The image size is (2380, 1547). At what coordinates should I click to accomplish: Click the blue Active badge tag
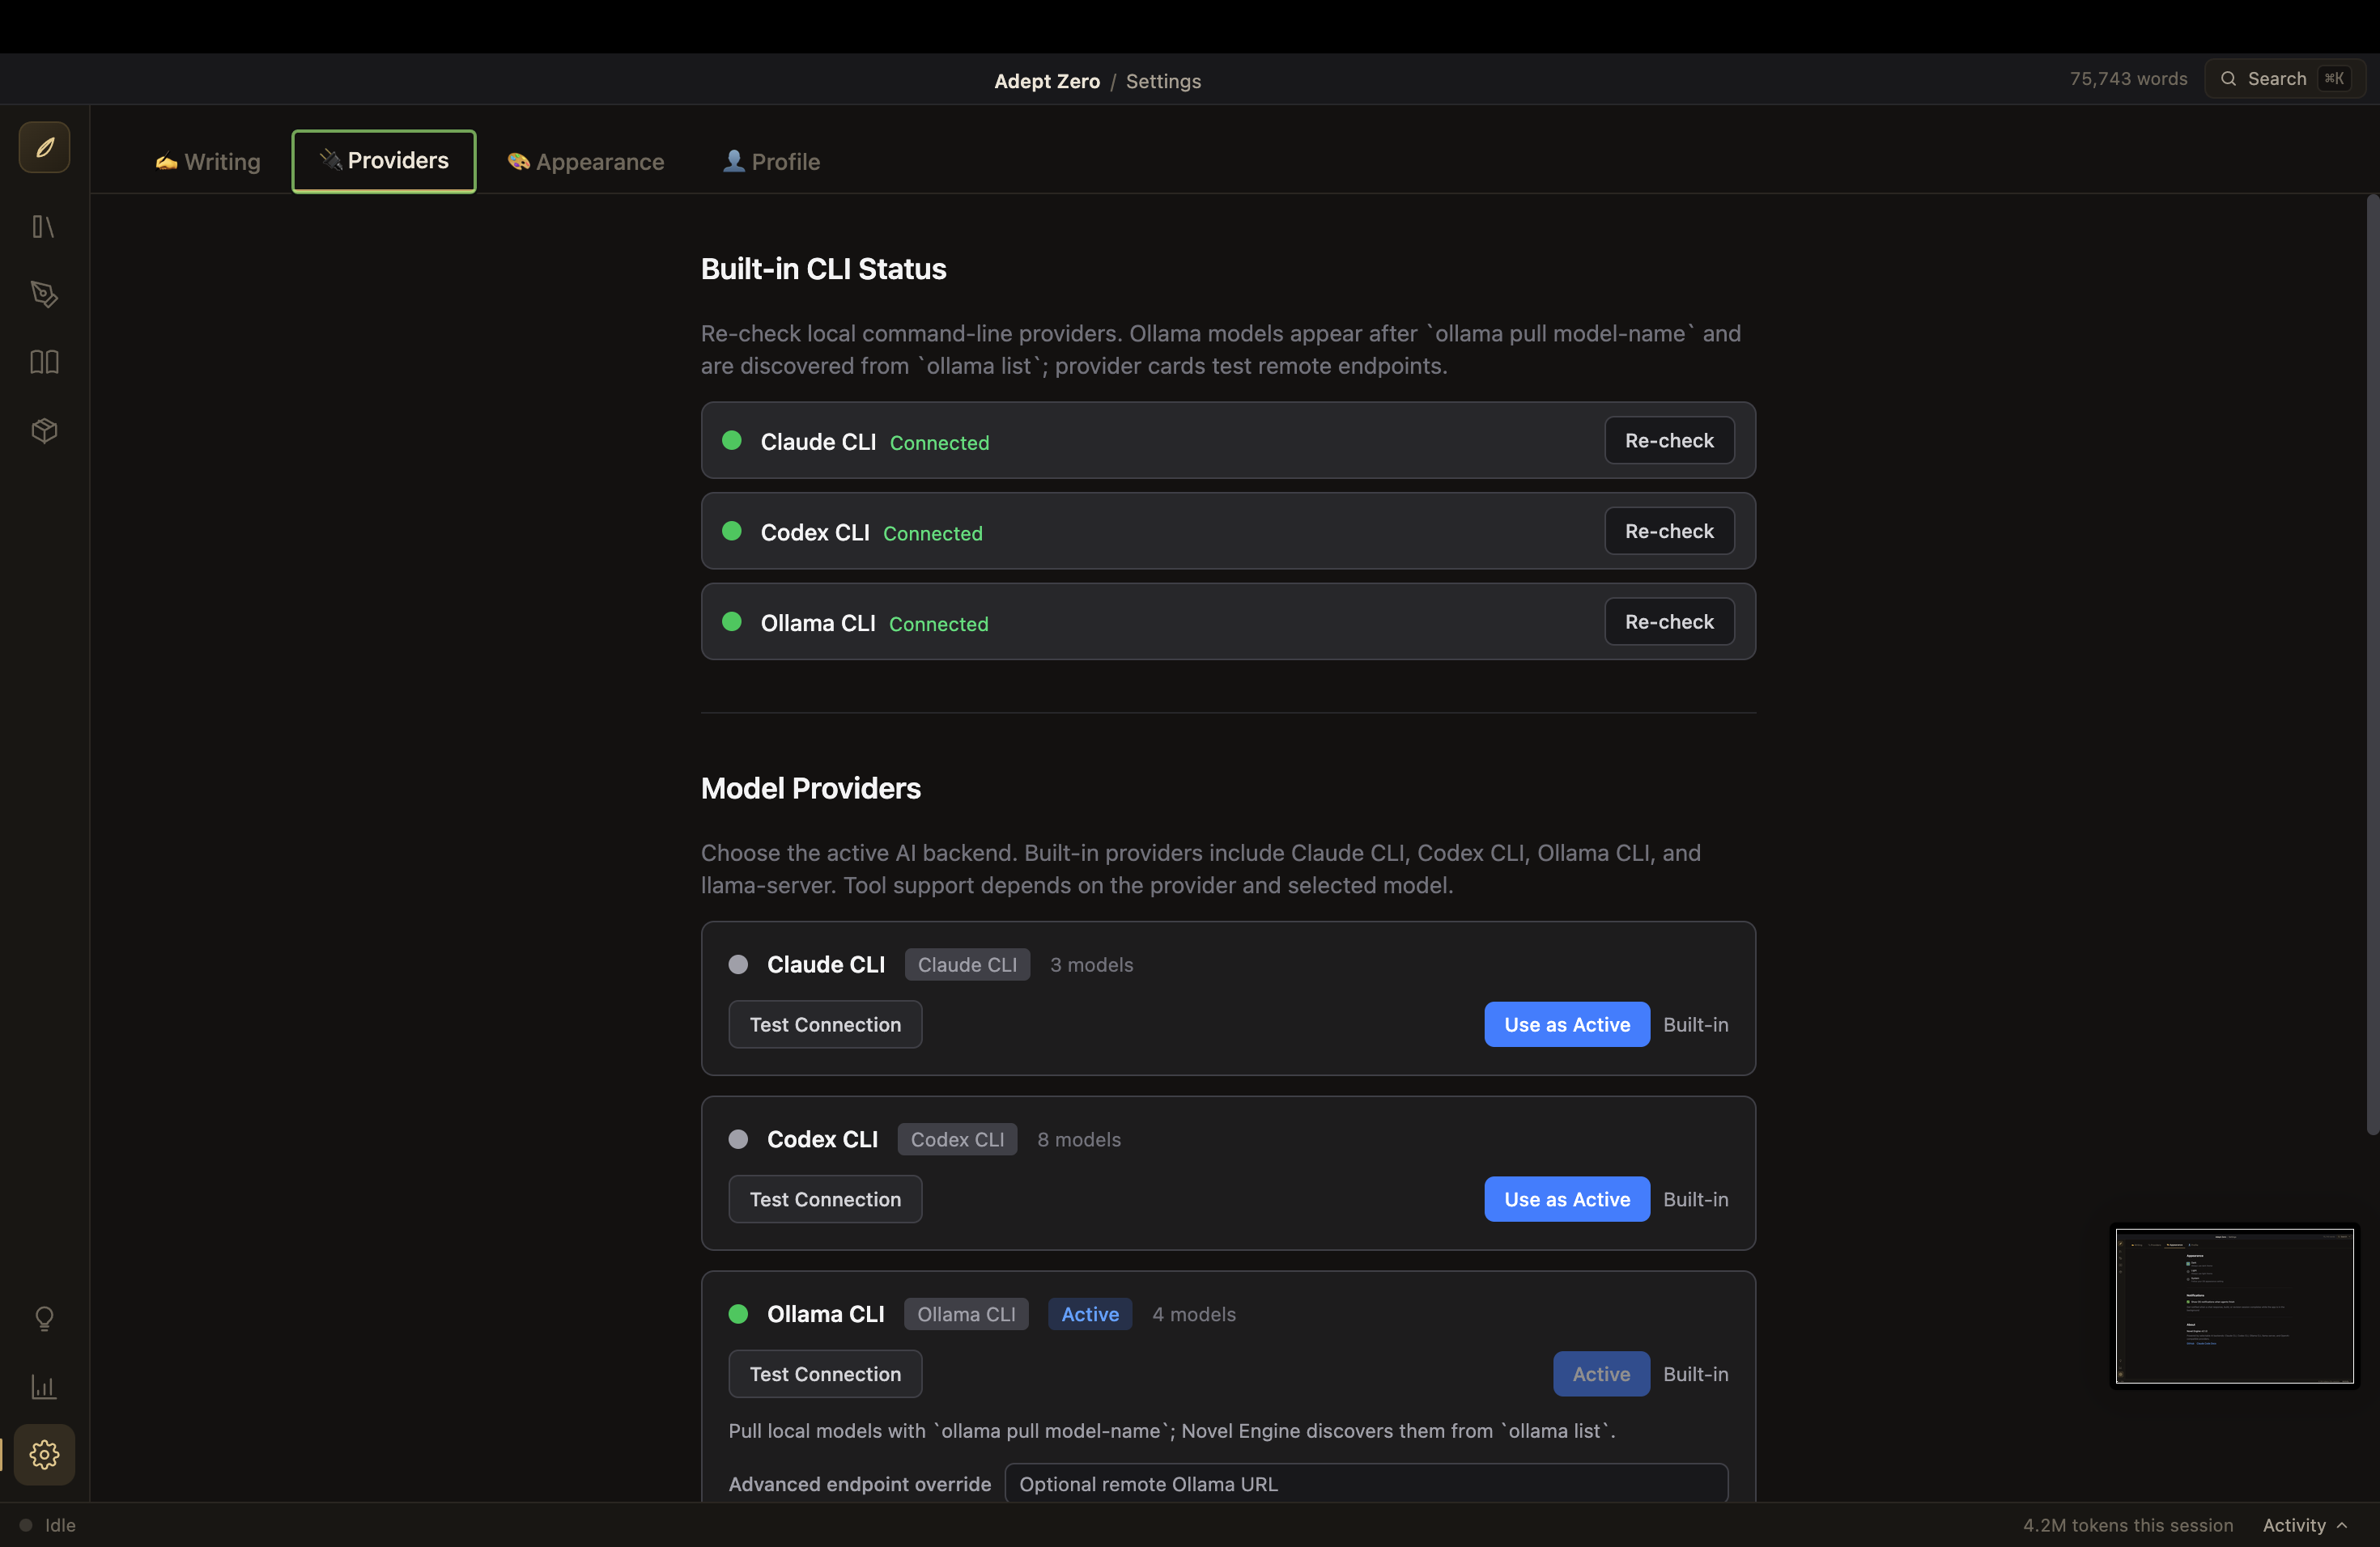1090,1314
